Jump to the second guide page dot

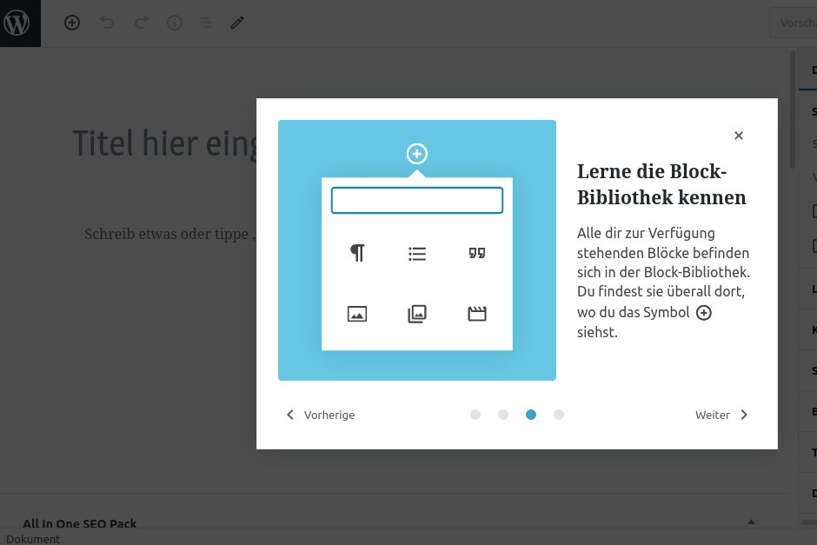click(x=503, y=415)
